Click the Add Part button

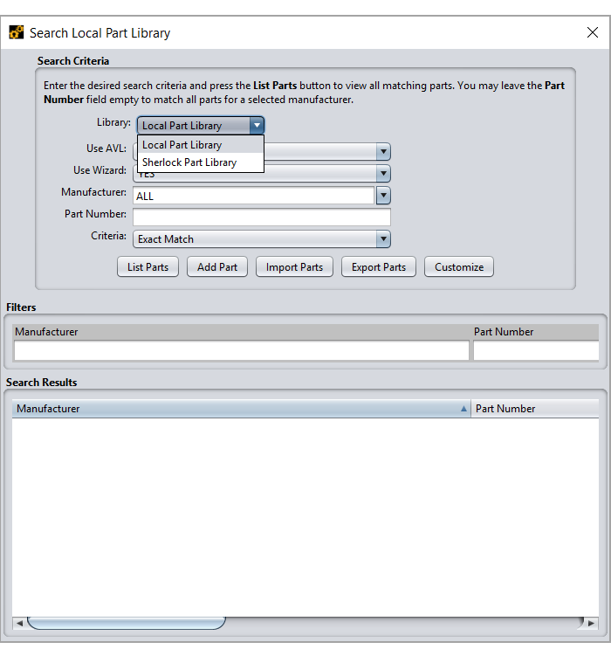tap(217, 267)
